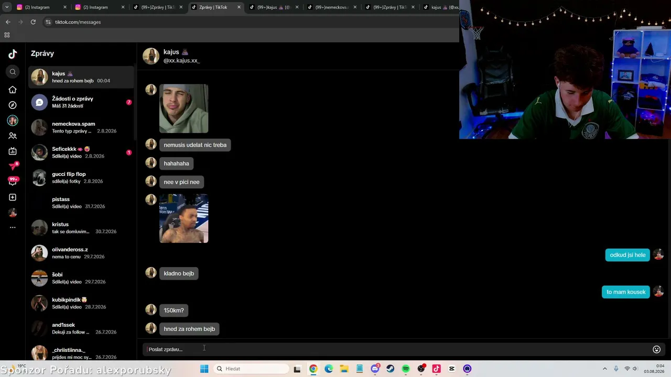Screen dimensions: 671x377
Task: Open Google Chrome from the taskbar
Action: coord(313,369)
